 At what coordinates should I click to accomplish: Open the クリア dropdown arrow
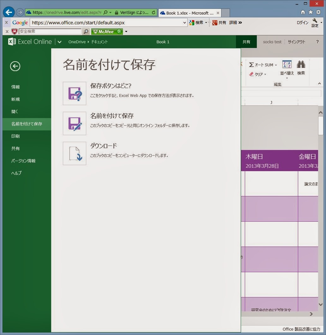point(265,74)
